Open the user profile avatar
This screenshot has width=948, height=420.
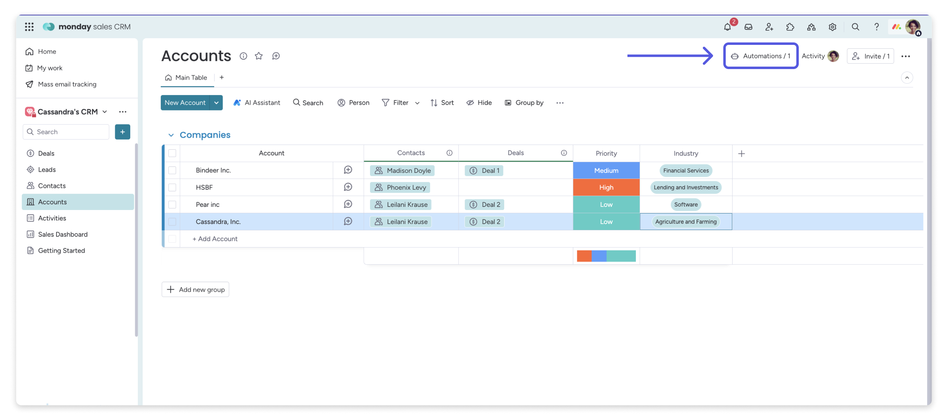tap(913, 26)
